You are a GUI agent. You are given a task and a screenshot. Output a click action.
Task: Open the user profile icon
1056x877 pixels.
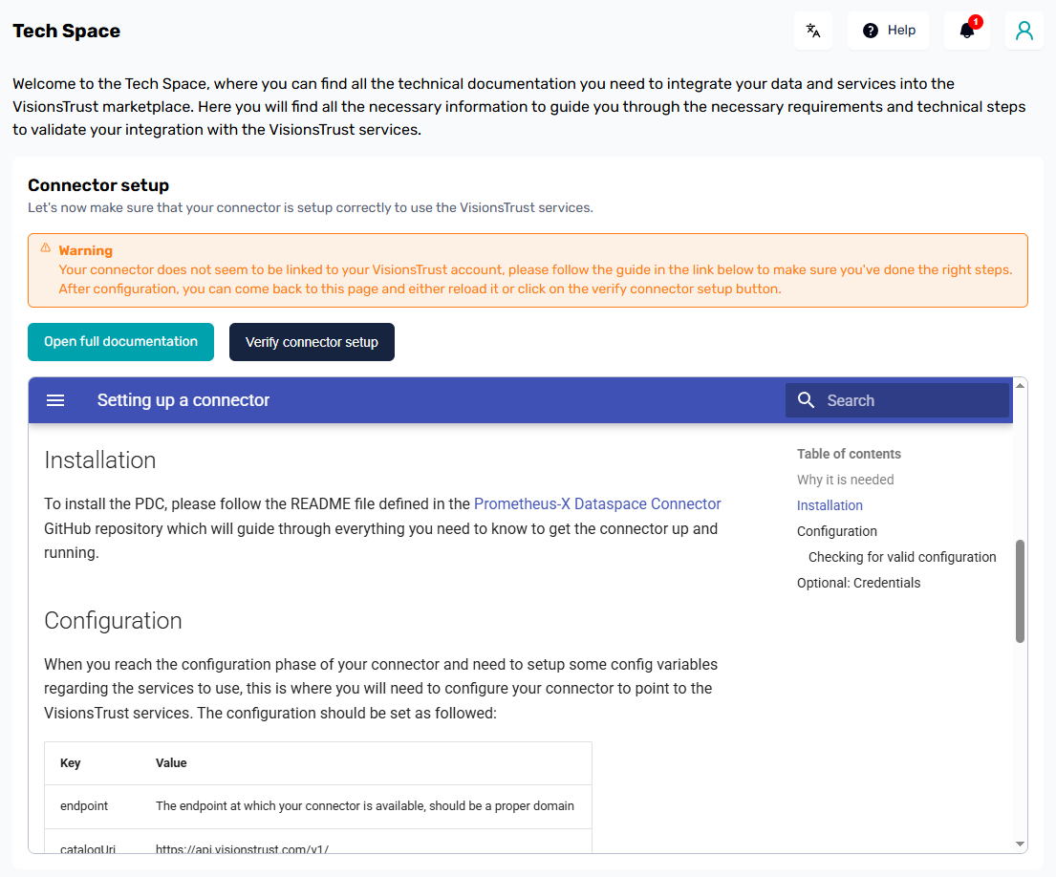point(1024,31)
